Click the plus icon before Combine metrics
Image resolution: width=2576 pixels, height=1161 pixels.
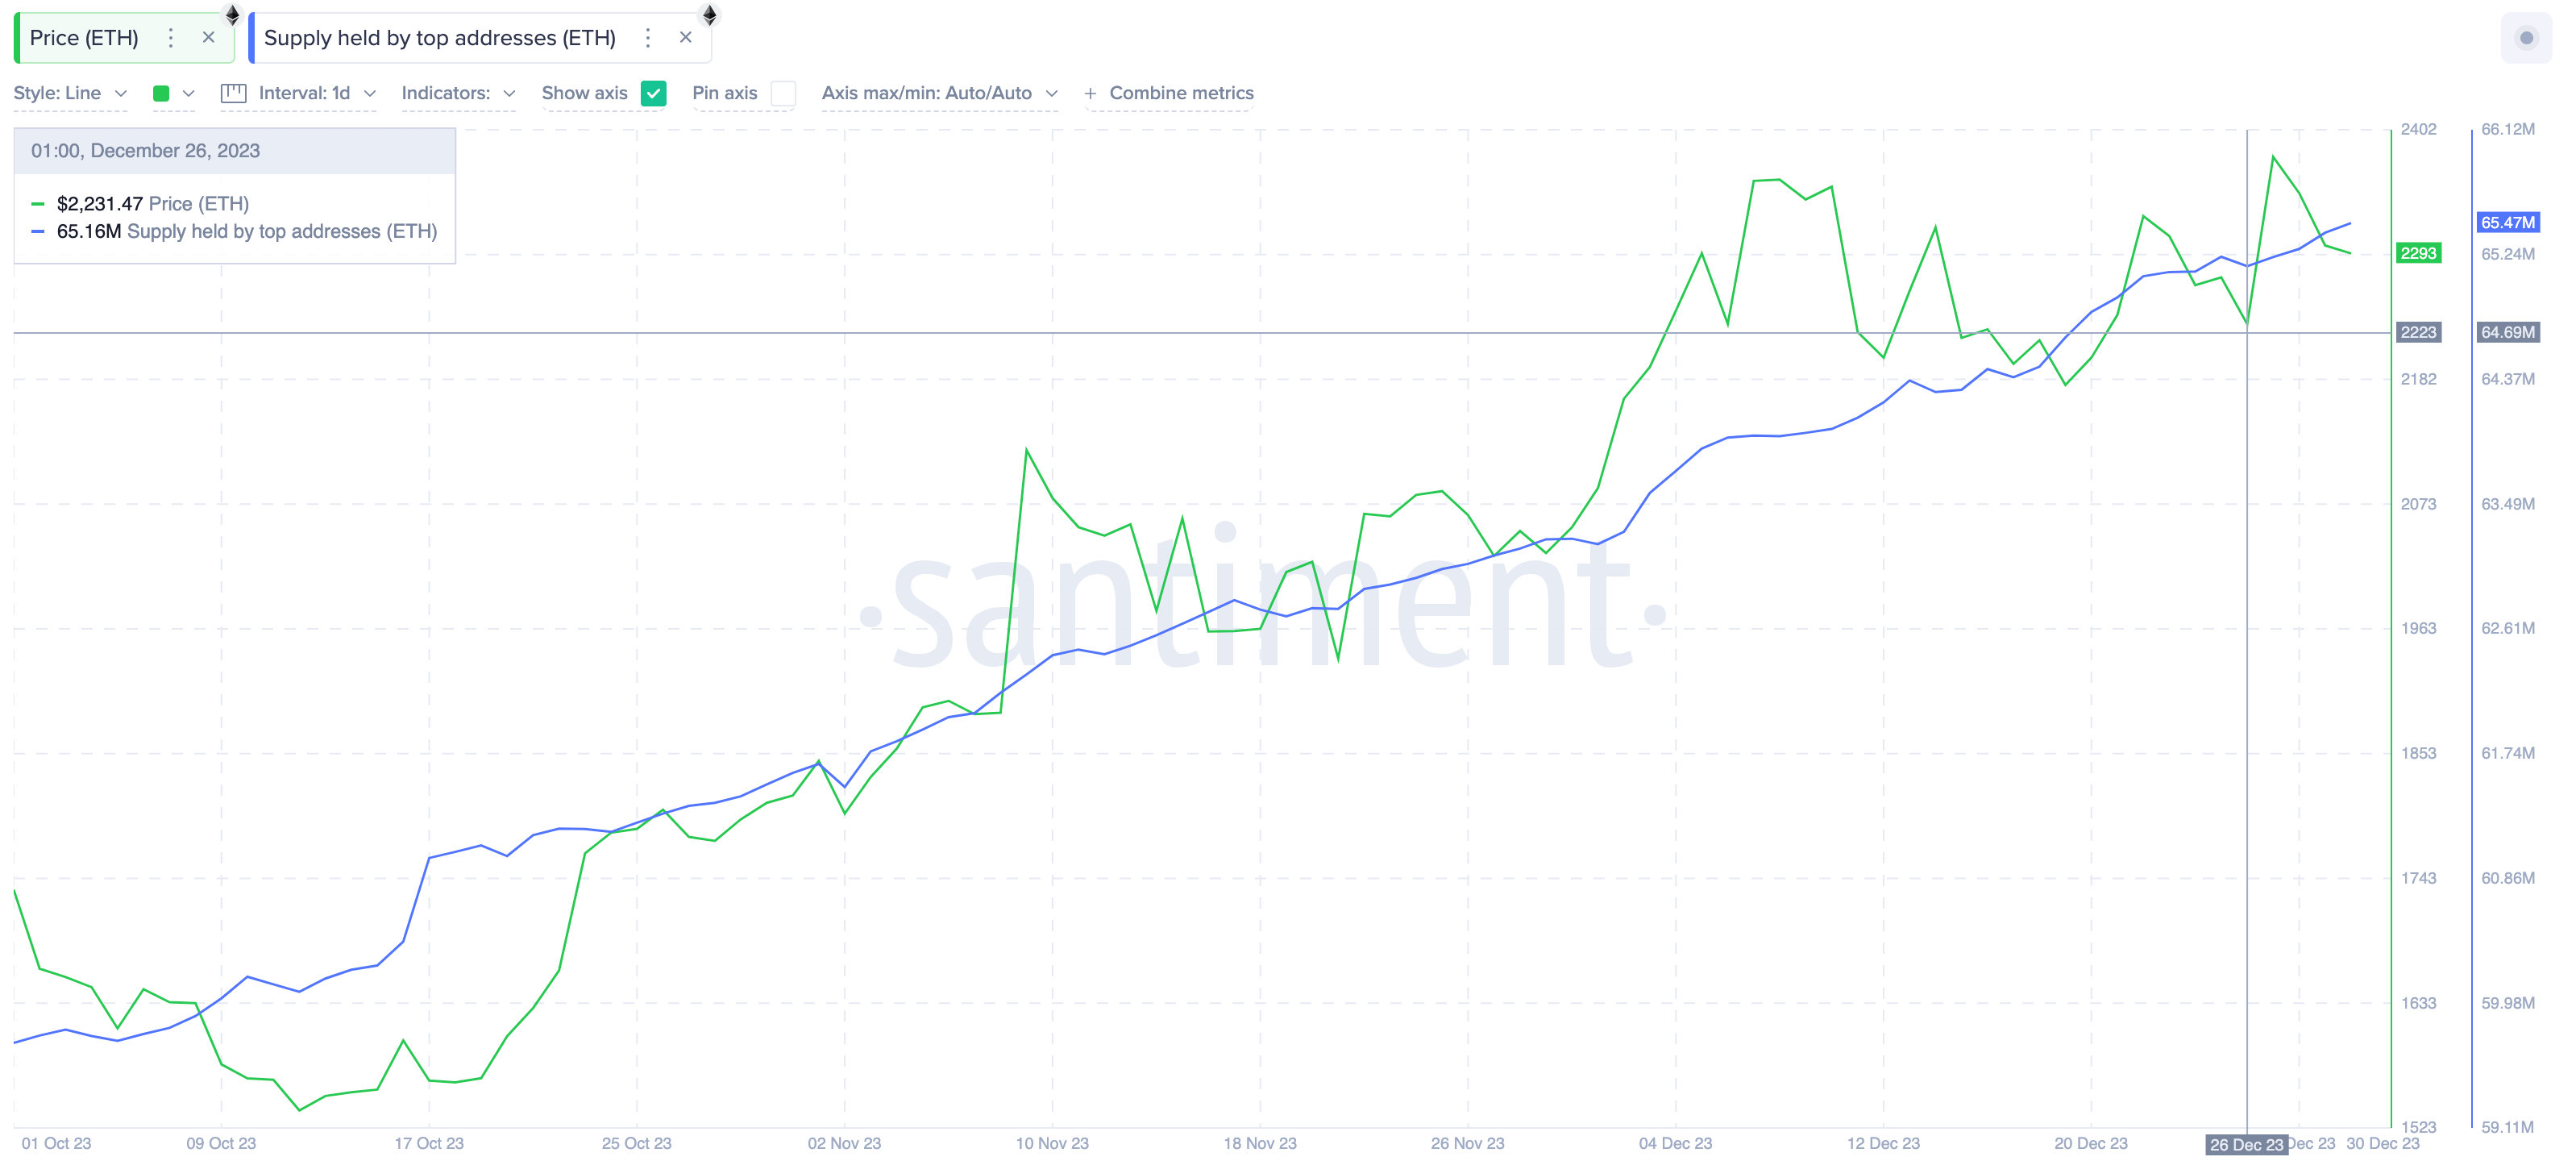click(x=1090, y=93)
